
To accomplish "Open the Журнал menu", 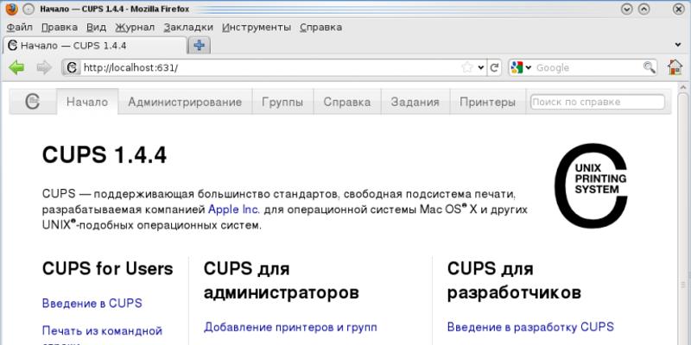I will (135, 28).
